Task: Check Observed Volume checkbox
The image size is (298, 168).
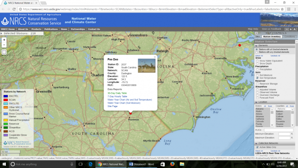Action: point(257,92)
